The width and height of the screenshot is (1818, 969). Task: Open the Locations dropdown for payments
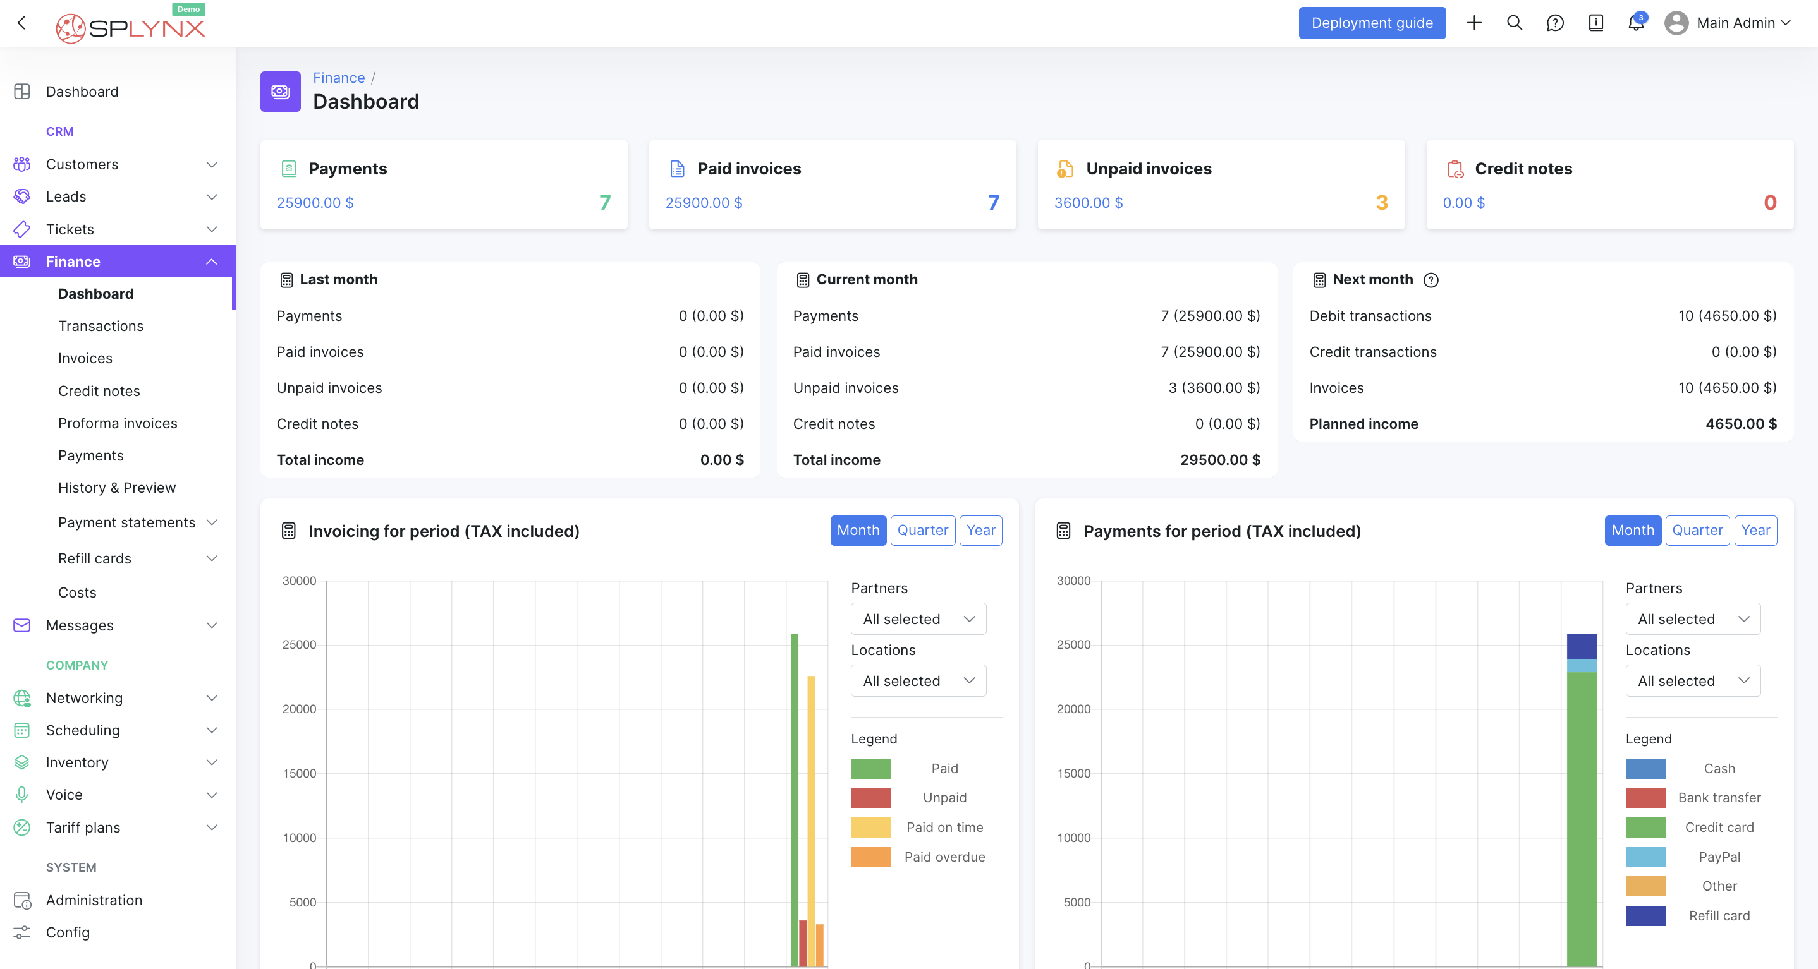(x=1692, y=680)
